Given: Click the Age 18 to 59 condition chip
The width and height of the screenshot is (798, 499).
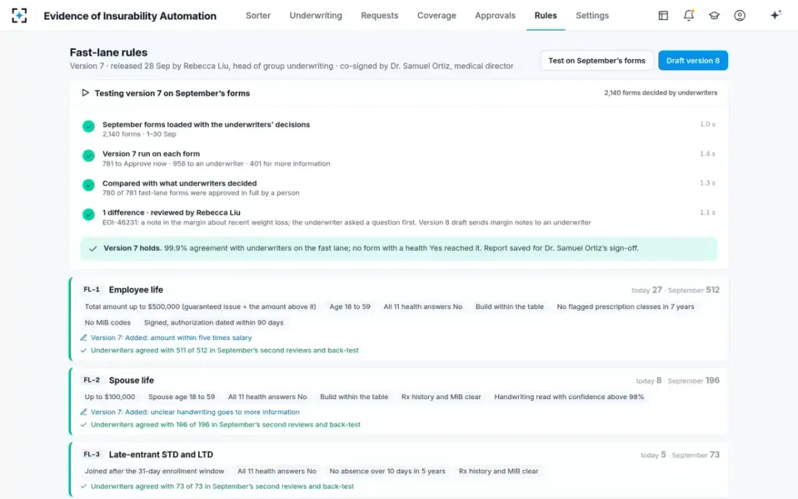Looking at the screenshot, I should [x=350, y=307].
